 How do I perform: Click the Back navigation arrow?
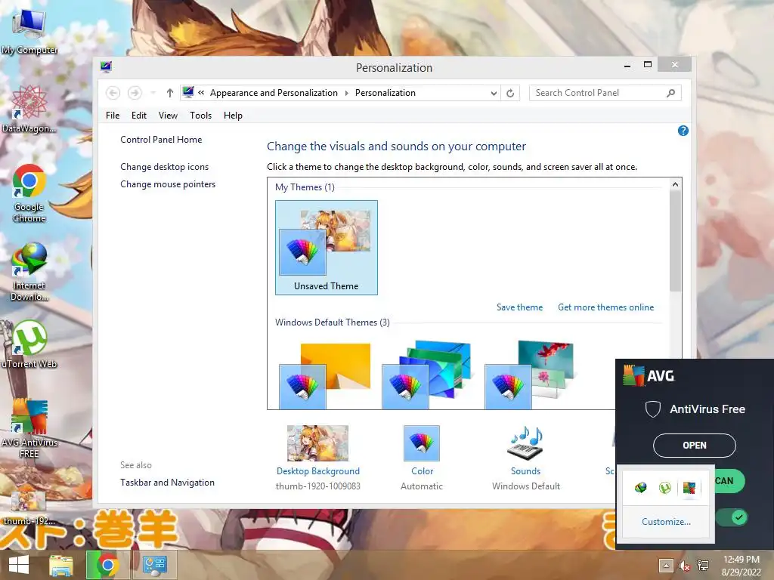113,93
